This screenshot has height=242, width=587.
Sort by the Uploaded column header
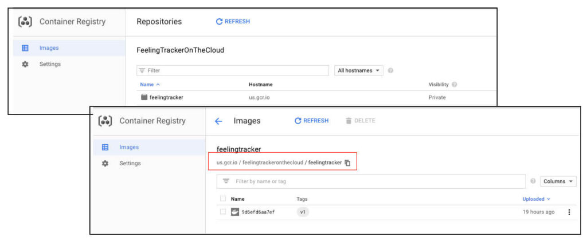click(x=536, y=199)
